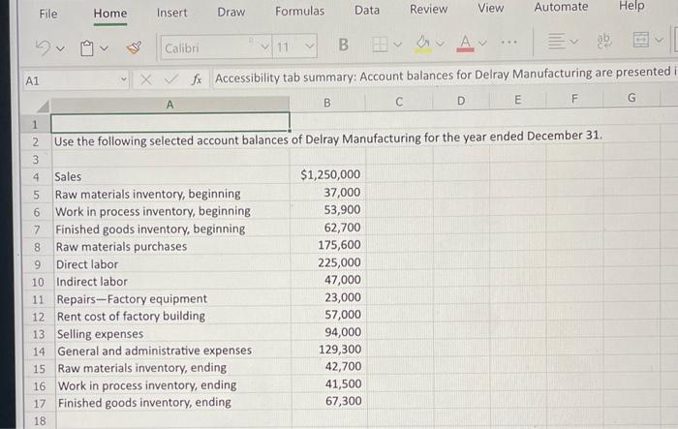Click the 57,000 value cell
The height and width of the screenshot is (429, 678).
pyautogui.click(x=330, y=315)
